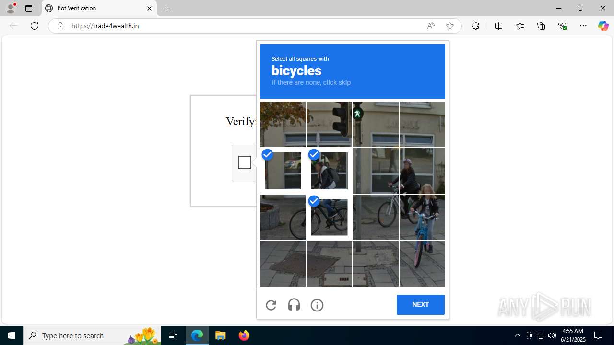
Task: Open the browser profile icon
Action: (x=11, y=8)
